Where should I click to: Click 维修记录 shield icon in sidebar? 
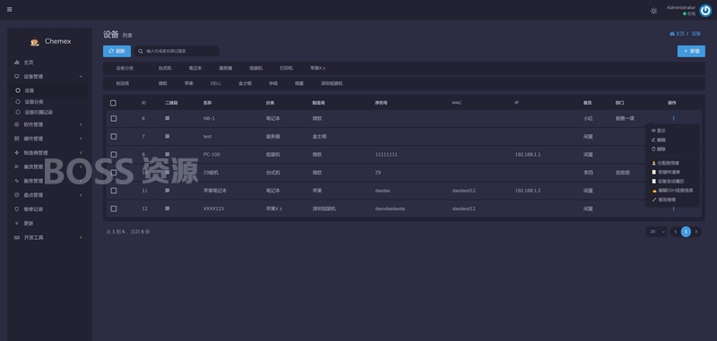point(17,209)
